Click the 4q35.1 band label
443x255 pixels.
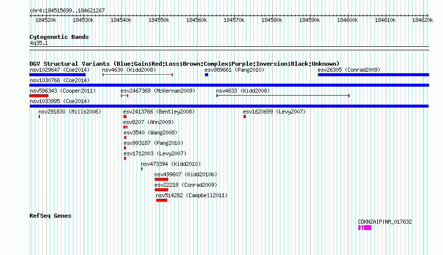[x=39, y=43]
